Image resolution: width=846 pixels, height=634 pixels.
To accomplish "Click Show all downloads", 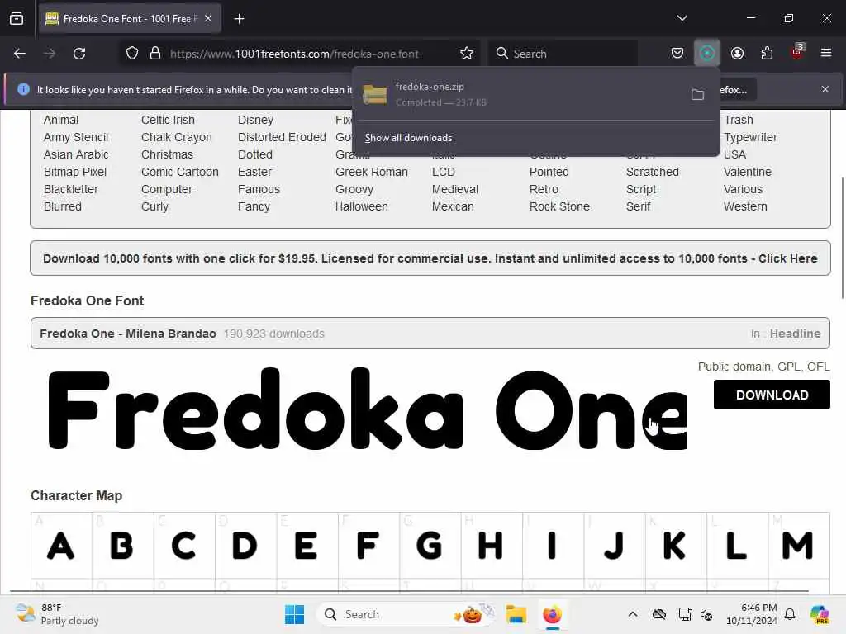I will [x=408, y=138].
